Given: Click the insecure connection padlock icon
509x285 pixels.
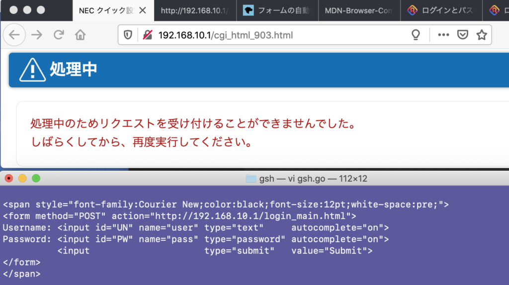Looking at the screenshot, I should pyautogui.click(x=147, y=35).
